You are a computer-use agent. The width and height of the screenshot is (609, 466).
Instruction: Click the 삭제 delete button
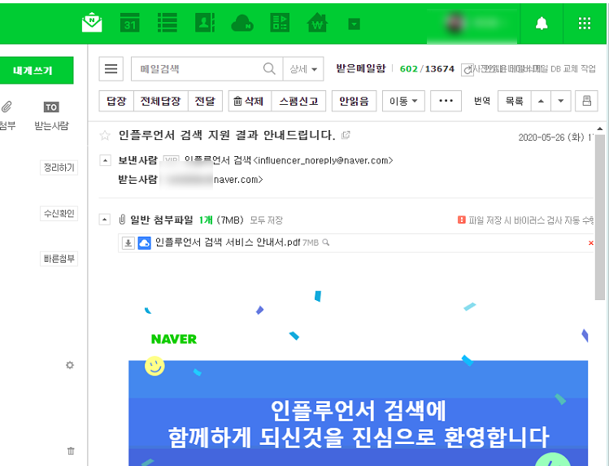(250, 101)
